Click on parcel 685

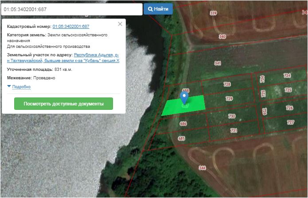tap(181, 138)
